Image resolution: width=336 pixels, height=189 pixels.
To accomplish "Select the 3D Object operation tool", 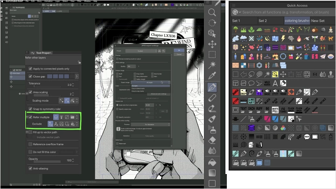I will [x=212, y=34].
